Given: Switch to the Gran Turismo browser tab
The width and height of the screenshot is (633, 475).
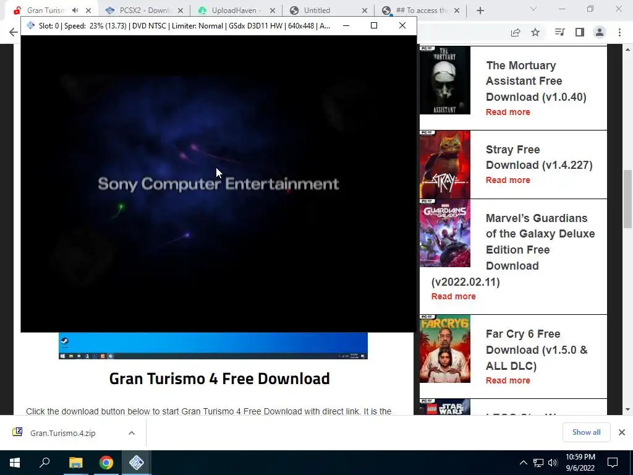Looking at the screenshot, I should (x=45, y=11).
